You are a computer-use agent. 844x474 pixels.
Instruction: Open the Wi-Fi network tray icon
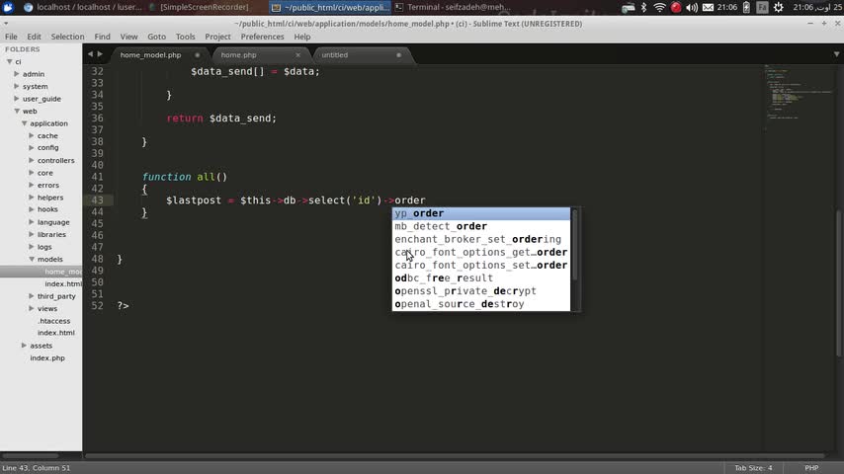pos(659,7)
